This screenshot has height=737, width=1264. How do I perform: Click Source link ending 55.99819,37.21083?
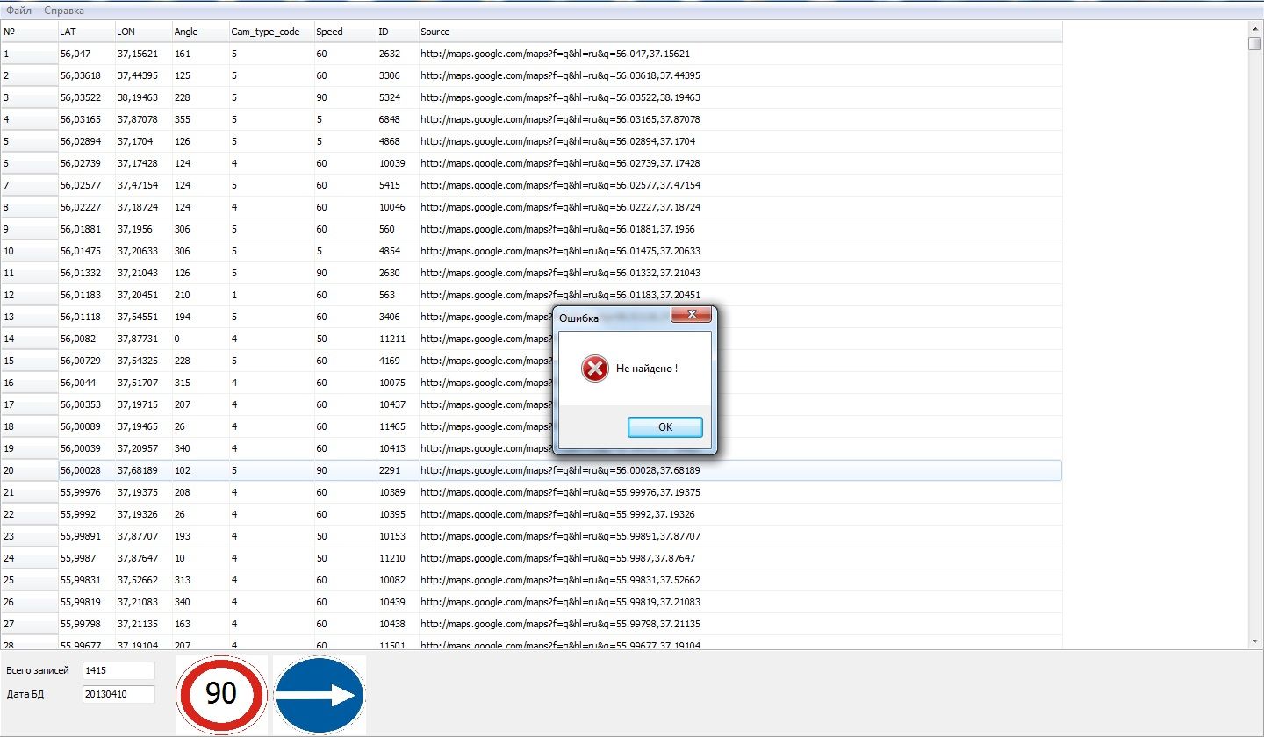(x=560, y=602)
